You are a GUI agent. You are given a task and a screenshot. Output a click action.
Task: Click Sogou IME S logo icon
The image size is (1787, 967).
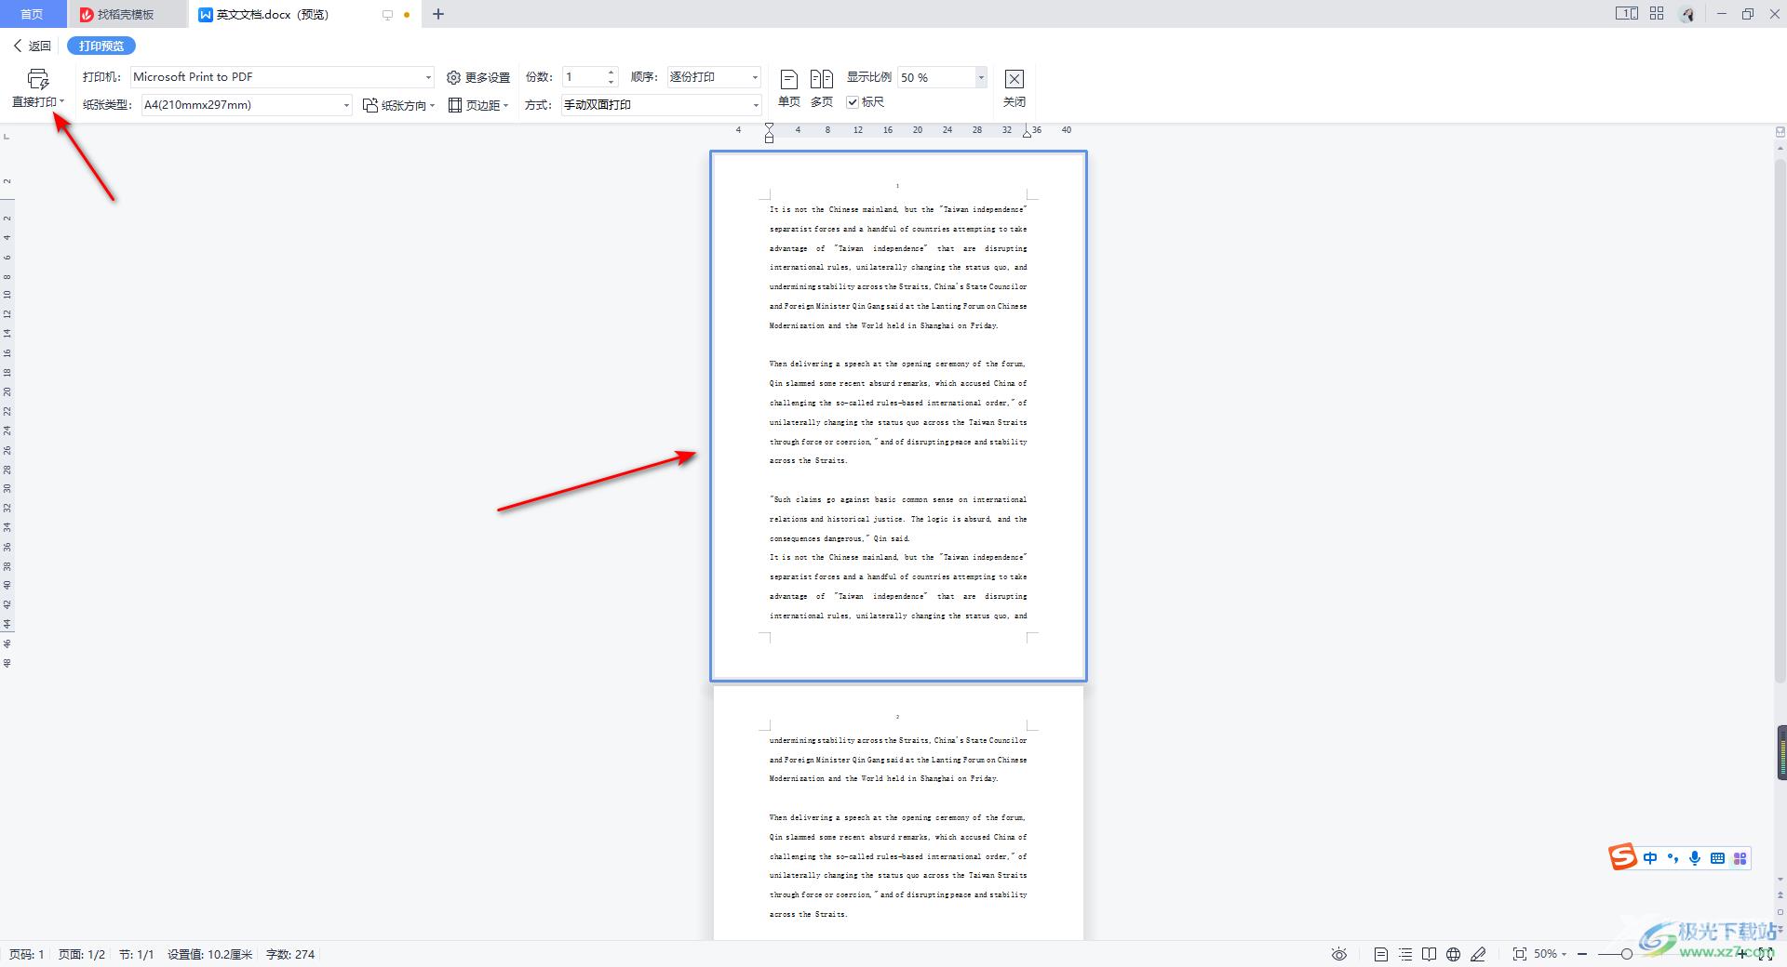[x=1623, y=857]
